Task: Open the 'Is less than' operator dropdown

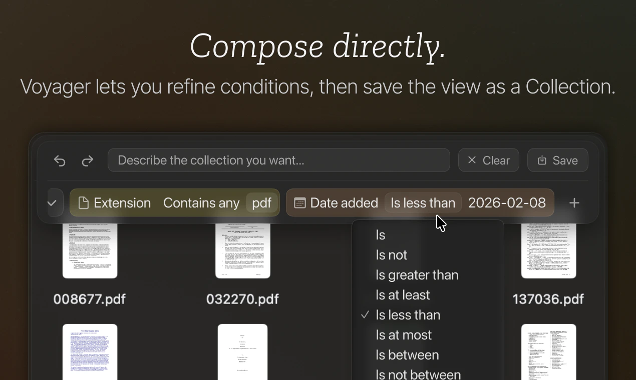Action: pyautogui.click(x=423, y=202)
